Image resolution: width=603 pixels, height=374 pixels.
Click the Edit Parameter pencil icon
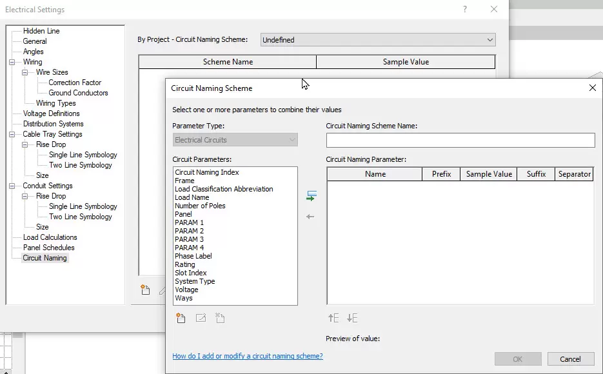[x=201, y=318]
